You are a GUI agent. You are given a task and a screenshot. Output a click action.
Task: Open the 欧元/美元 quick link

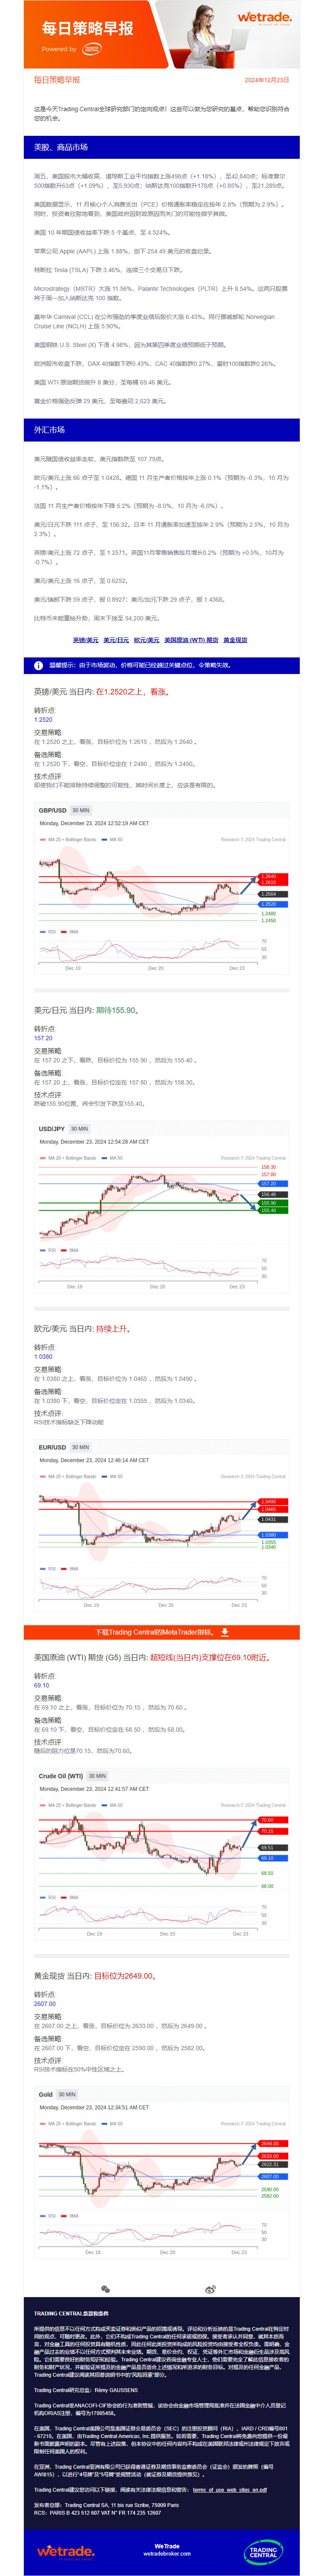(x=146, y=640)
